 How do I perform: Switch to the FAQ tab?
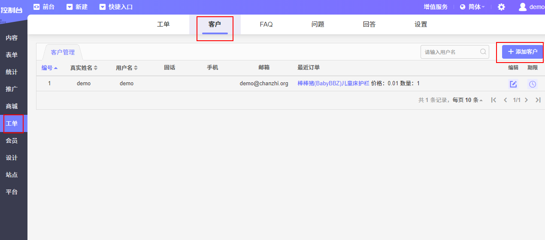tap(266, 24)
